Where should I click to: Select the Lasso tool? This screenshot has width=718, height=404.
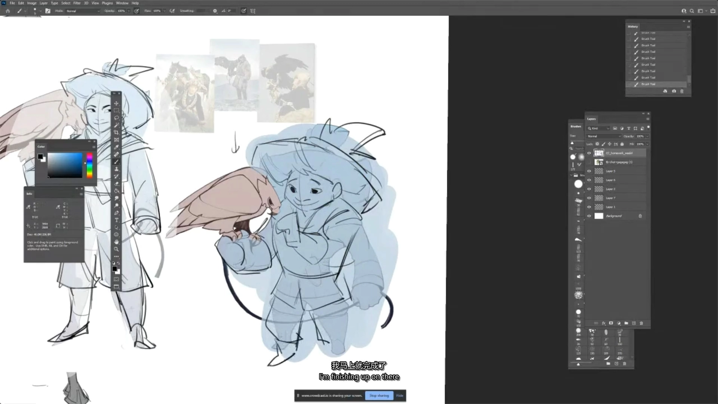pos(116,118)
